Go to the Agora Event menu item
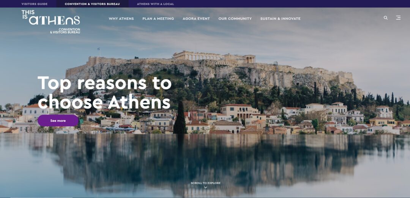 click(x=196, y=19)
